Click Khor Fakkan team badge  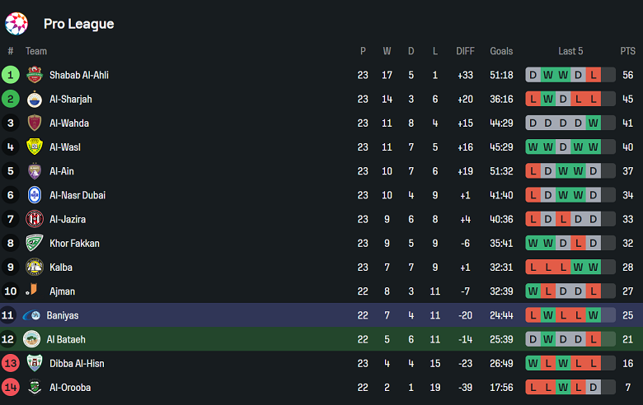(34, 244)
